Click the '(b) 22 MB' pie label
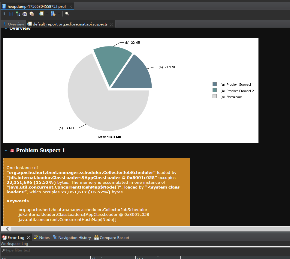290x259 pixels. [132, 43]
